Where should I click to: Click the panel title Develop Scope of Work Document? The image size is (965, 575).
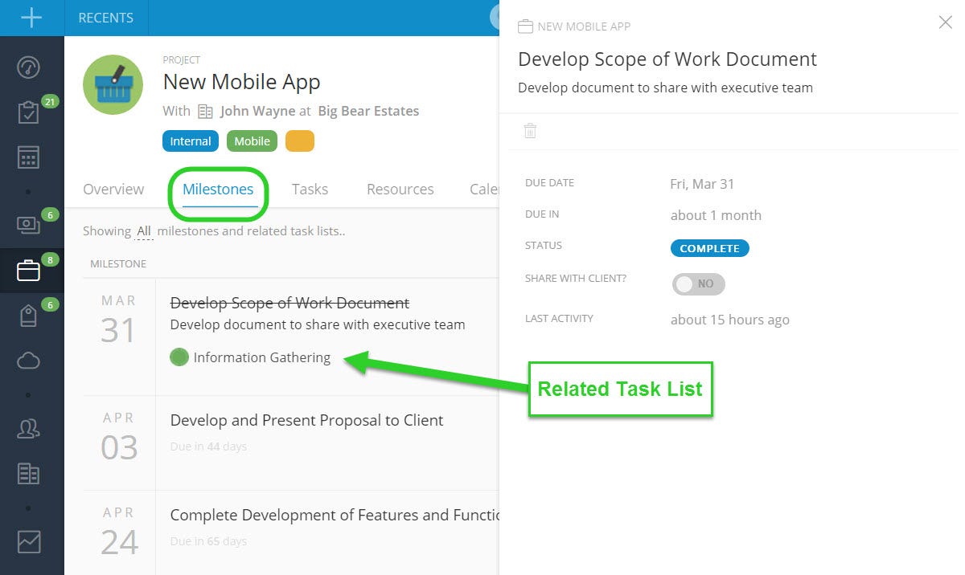click(x=667, y=59)
